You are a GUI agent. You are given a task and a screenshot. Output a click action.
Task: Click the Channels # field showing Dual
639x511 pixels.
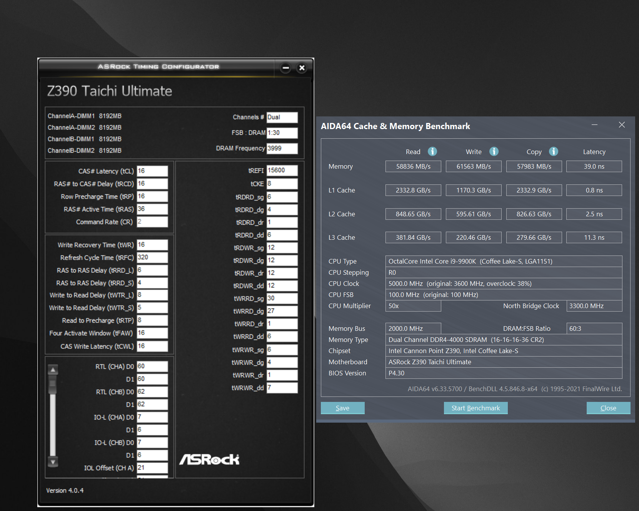tap(282, 117)
